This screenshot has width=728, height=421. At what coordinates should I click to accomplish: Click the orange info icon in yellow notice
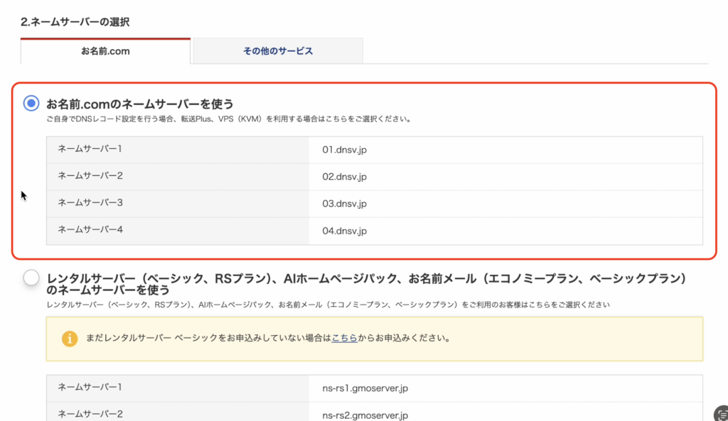(69, 339)
